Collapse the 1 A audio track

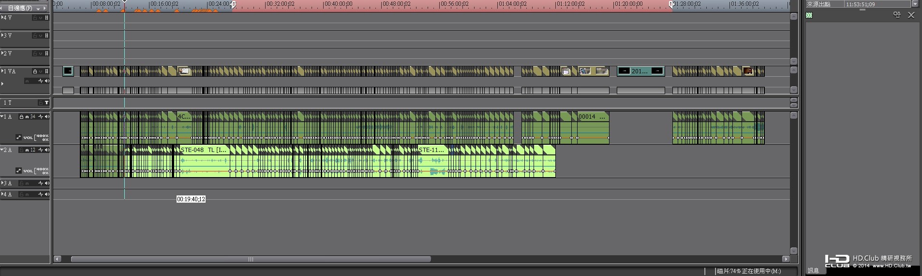coord(2,116)
